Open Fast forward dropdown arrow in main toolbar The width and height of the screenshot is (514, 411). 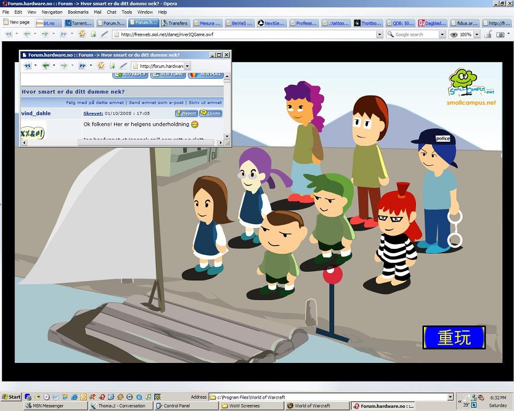pyautogui.click(x=72, y=34)
